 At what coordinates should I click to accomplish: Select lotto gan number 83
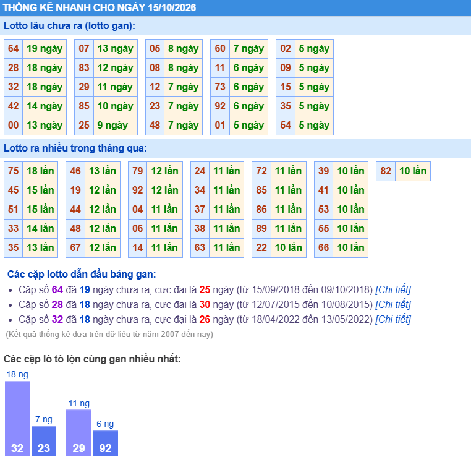tap(84, 68)
